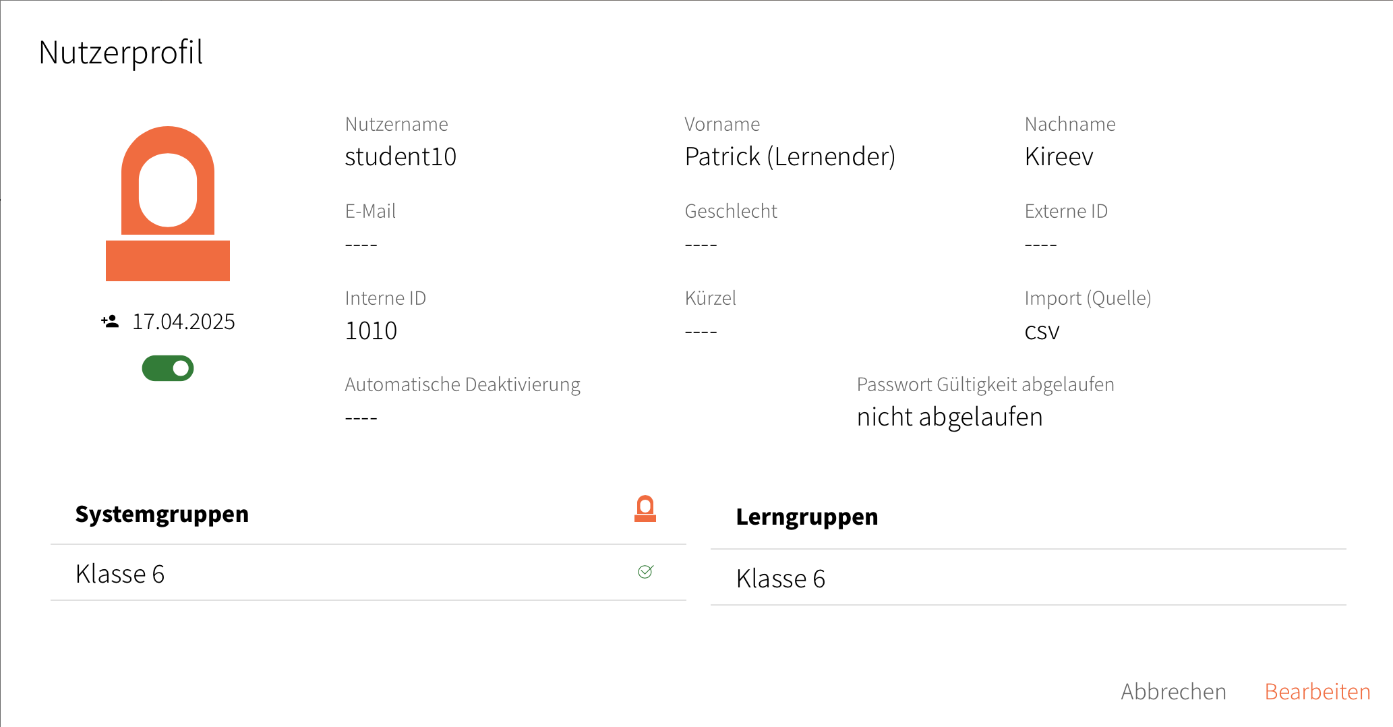This screenshot has height=727, width=1393.
Task: Click the creation date 17.04.2025
Action: (183, 322)
